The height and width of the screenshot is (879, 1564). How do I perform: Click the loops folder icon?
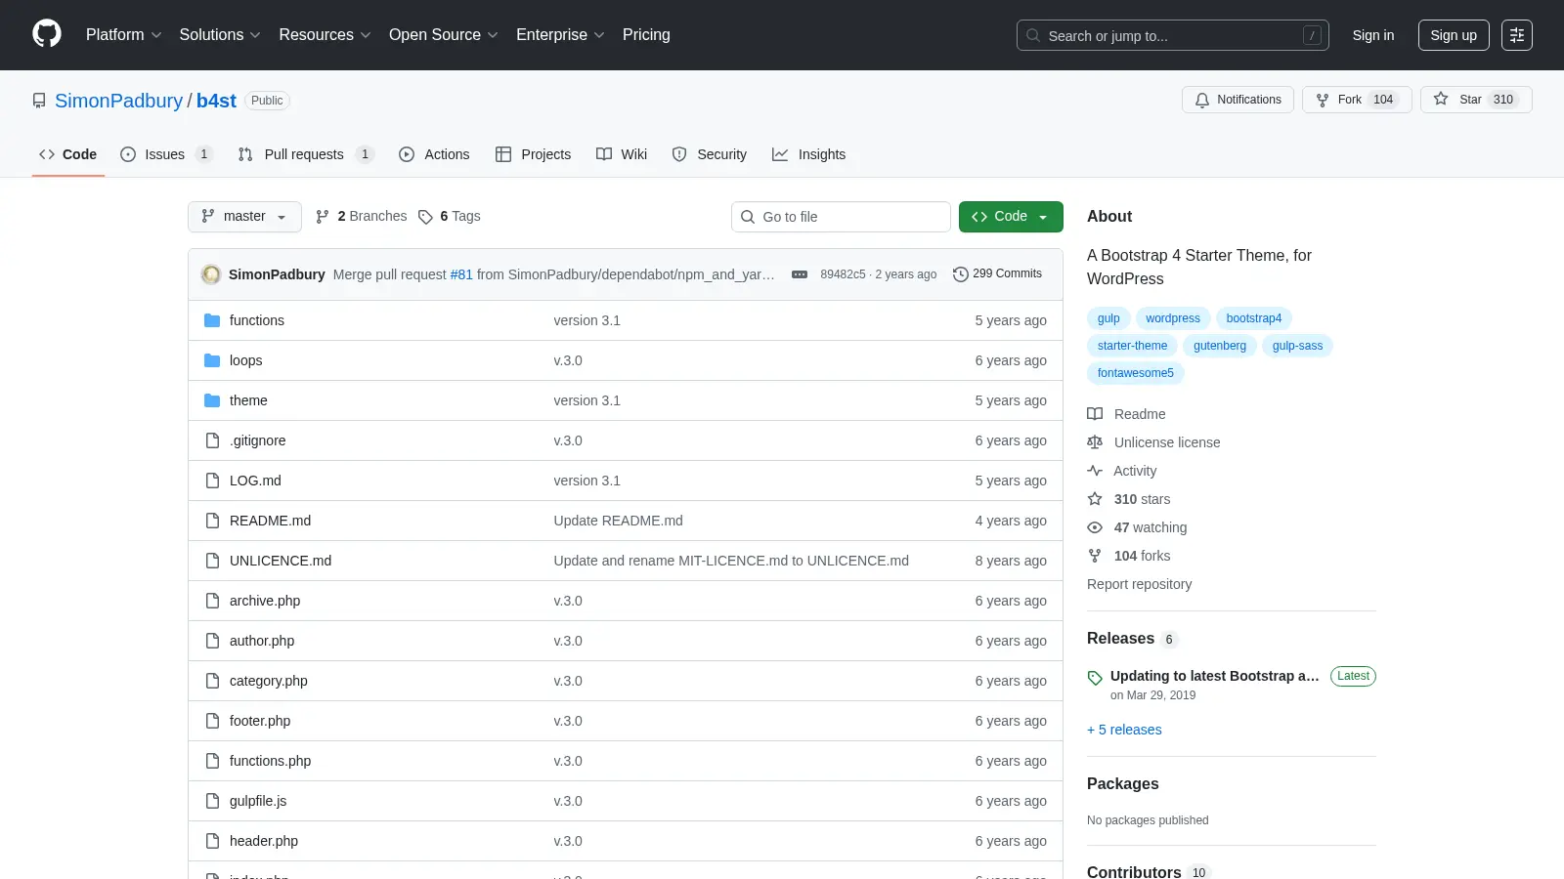tap(212, 360)
